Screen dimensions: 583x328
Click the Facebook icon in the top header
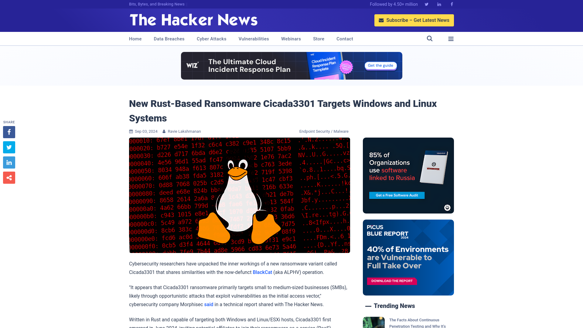point(451,4)
